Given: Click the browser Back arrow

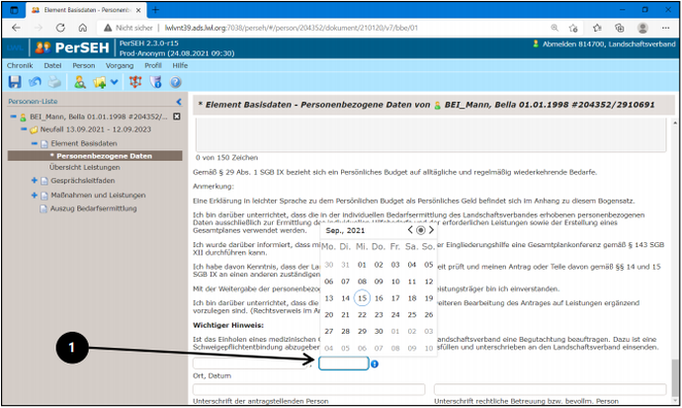Looking at the screenshot, I should [16, 28].
